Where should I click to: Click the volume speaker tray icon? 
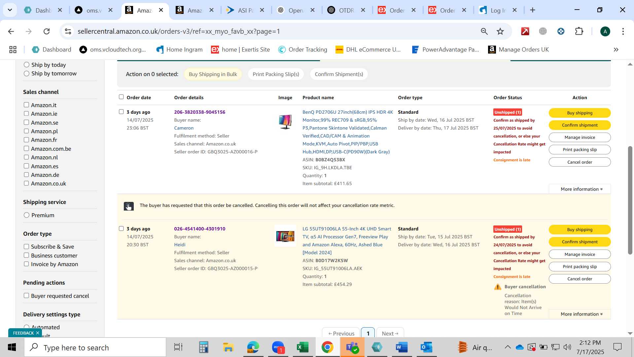tap(567, 347)
